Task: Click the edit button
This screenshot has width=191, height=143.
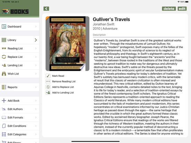Action: coord(182,9)
